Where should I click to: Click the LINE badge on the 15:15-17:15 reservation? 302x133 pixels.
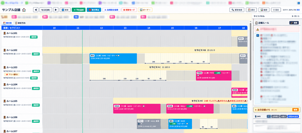(x=190, y=106)
